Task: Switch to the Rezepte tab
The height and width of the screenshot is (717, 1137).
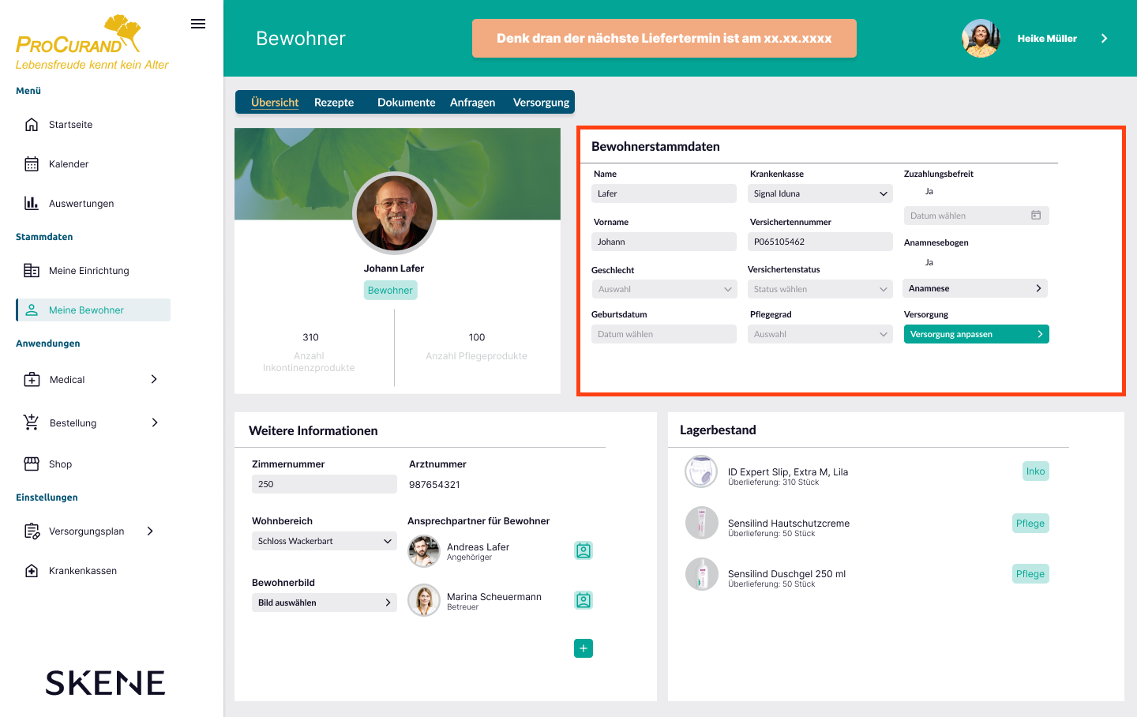Action: pyautogui.click(x=334, y=103)
